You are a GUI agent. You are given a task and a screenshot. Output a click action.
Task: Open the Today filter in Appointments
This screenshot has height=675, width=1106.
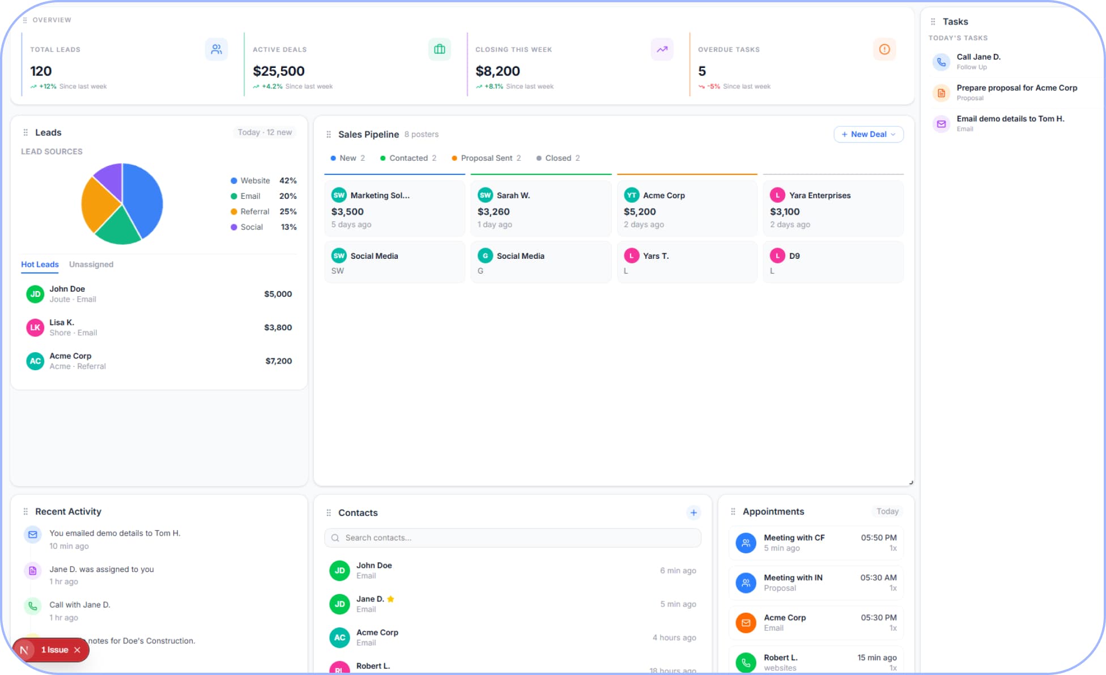click(x=887, y=511)
